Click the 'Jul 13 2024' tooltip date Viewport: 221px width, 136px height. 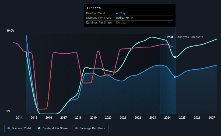coord(94,8)
